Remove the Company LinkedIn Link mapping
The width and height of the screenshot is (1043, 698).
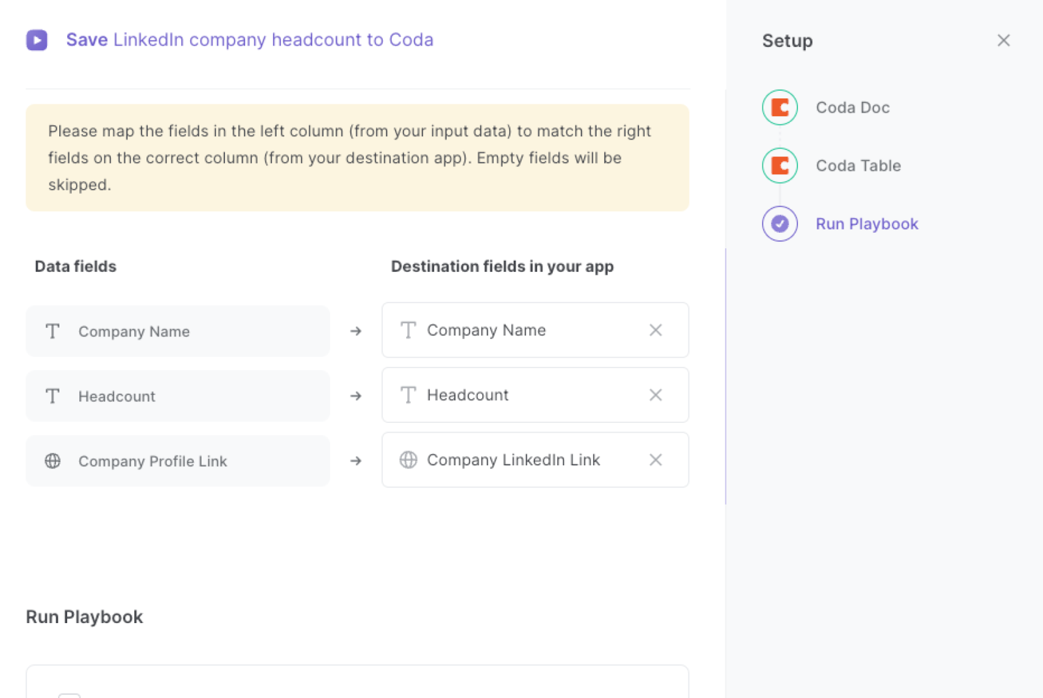coord(656,459)
